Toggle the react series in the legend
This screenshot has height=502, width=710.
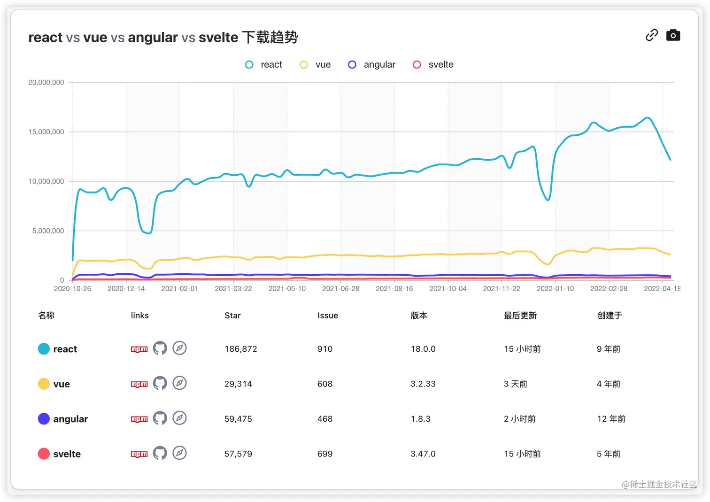tap(264, 65)
